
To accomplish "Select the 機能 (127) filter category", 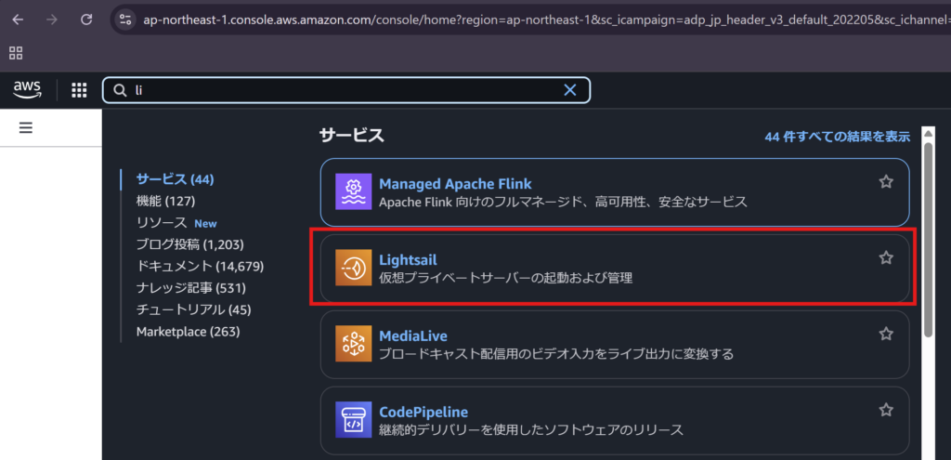I will coord(165,201).
